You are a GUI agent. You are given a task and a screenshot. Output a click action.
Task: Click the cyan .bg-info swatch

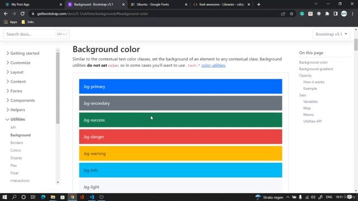click(x=181, y=170)
